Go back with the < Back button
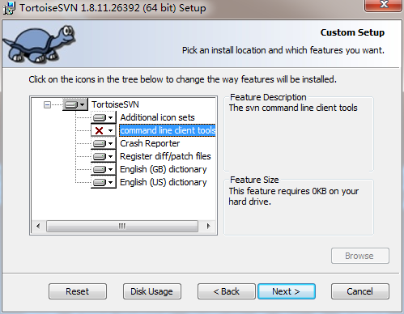The width and height of the screenshot is (404, 314). 227,291
